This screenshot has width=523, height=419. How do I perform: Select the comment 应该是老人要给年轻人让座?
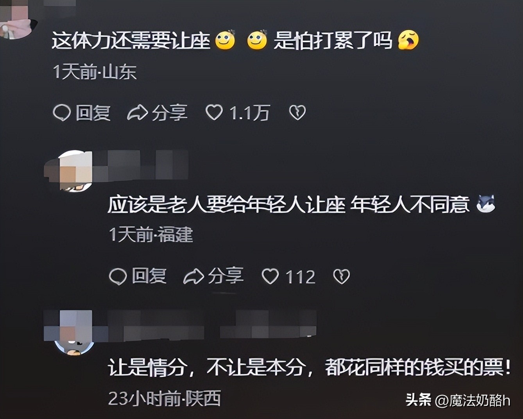click(x=226, y=205)
